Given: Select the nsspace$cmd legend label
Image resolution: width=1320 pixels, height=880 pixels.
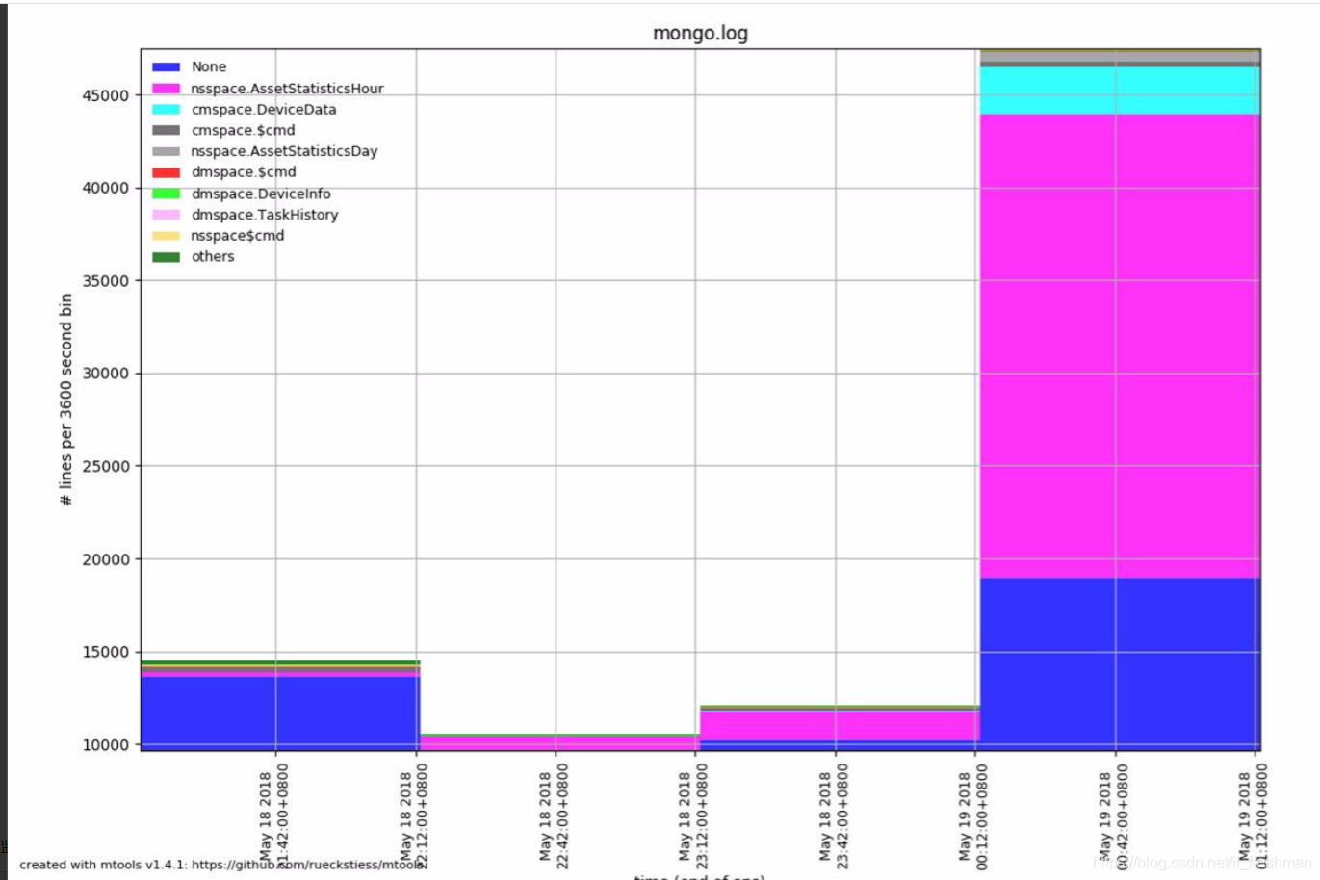Looking at the screenshot, I should click(238, 236).
